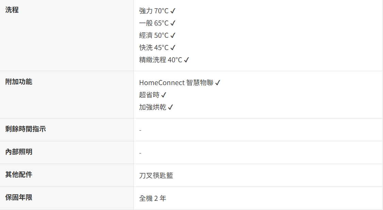Image resolution: width=383 pixels, height=210 pixels.
Task: Click the dash value for 內部照明
Action: coord(140,153)
